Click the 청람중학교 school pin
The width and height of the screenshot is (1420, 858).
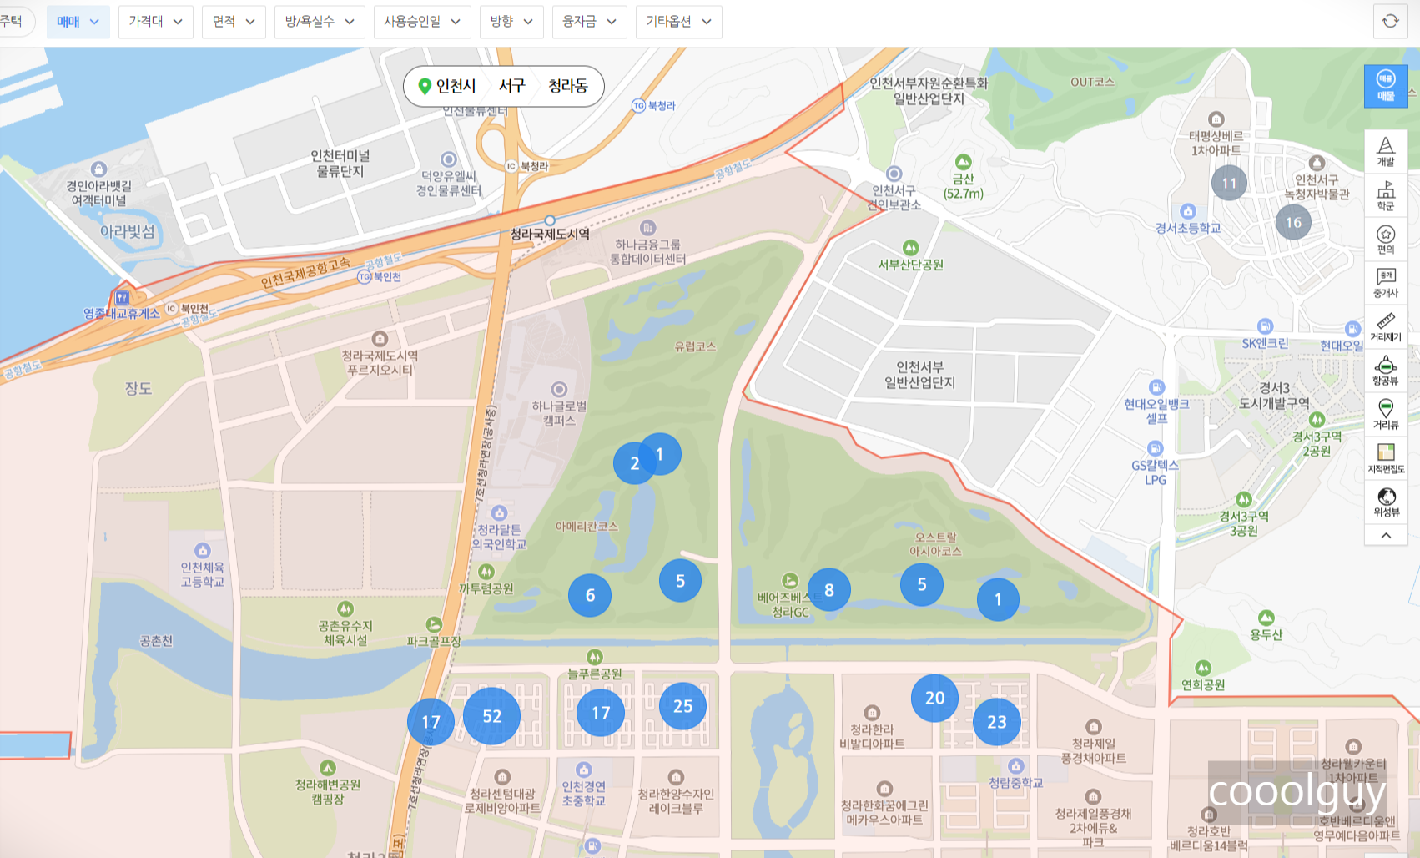coord(1015,765)
